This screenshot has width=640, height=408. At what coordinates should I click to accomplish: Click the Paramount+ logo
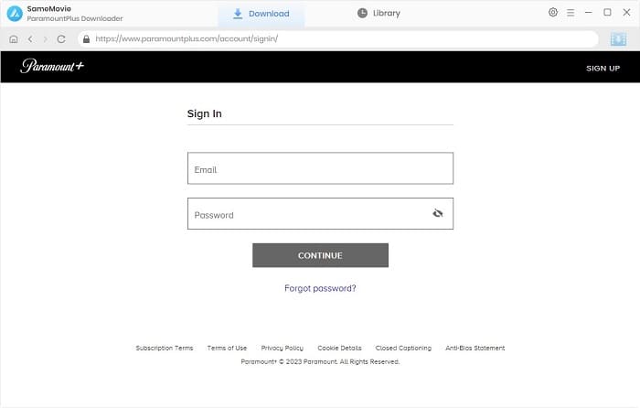(x=52, y=66)
